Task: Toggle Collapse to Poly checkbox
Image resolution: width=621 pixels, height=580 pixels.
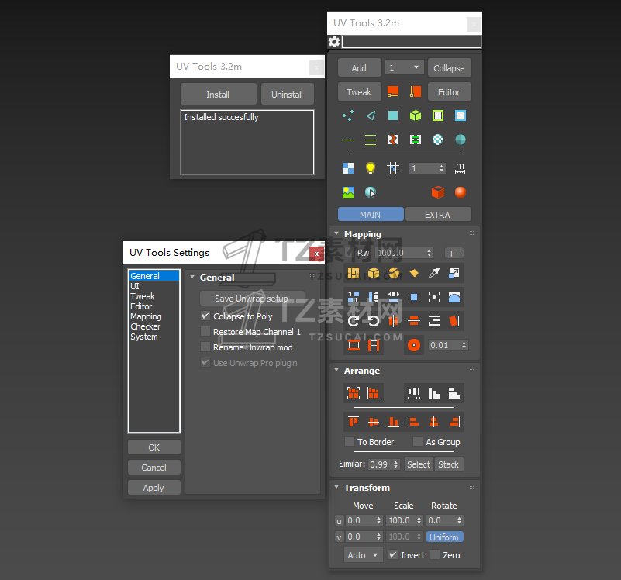Action: [205, 316]
